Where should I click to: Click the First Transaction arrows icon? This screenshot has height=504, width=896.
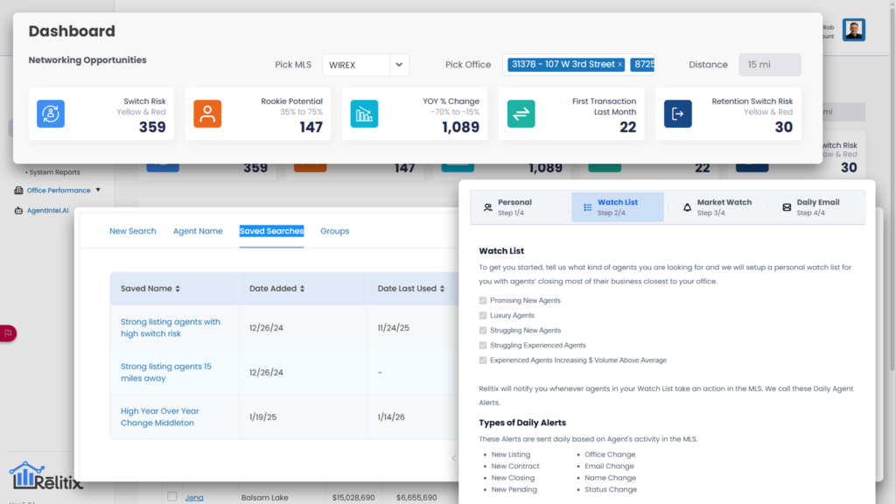(521, 114)
